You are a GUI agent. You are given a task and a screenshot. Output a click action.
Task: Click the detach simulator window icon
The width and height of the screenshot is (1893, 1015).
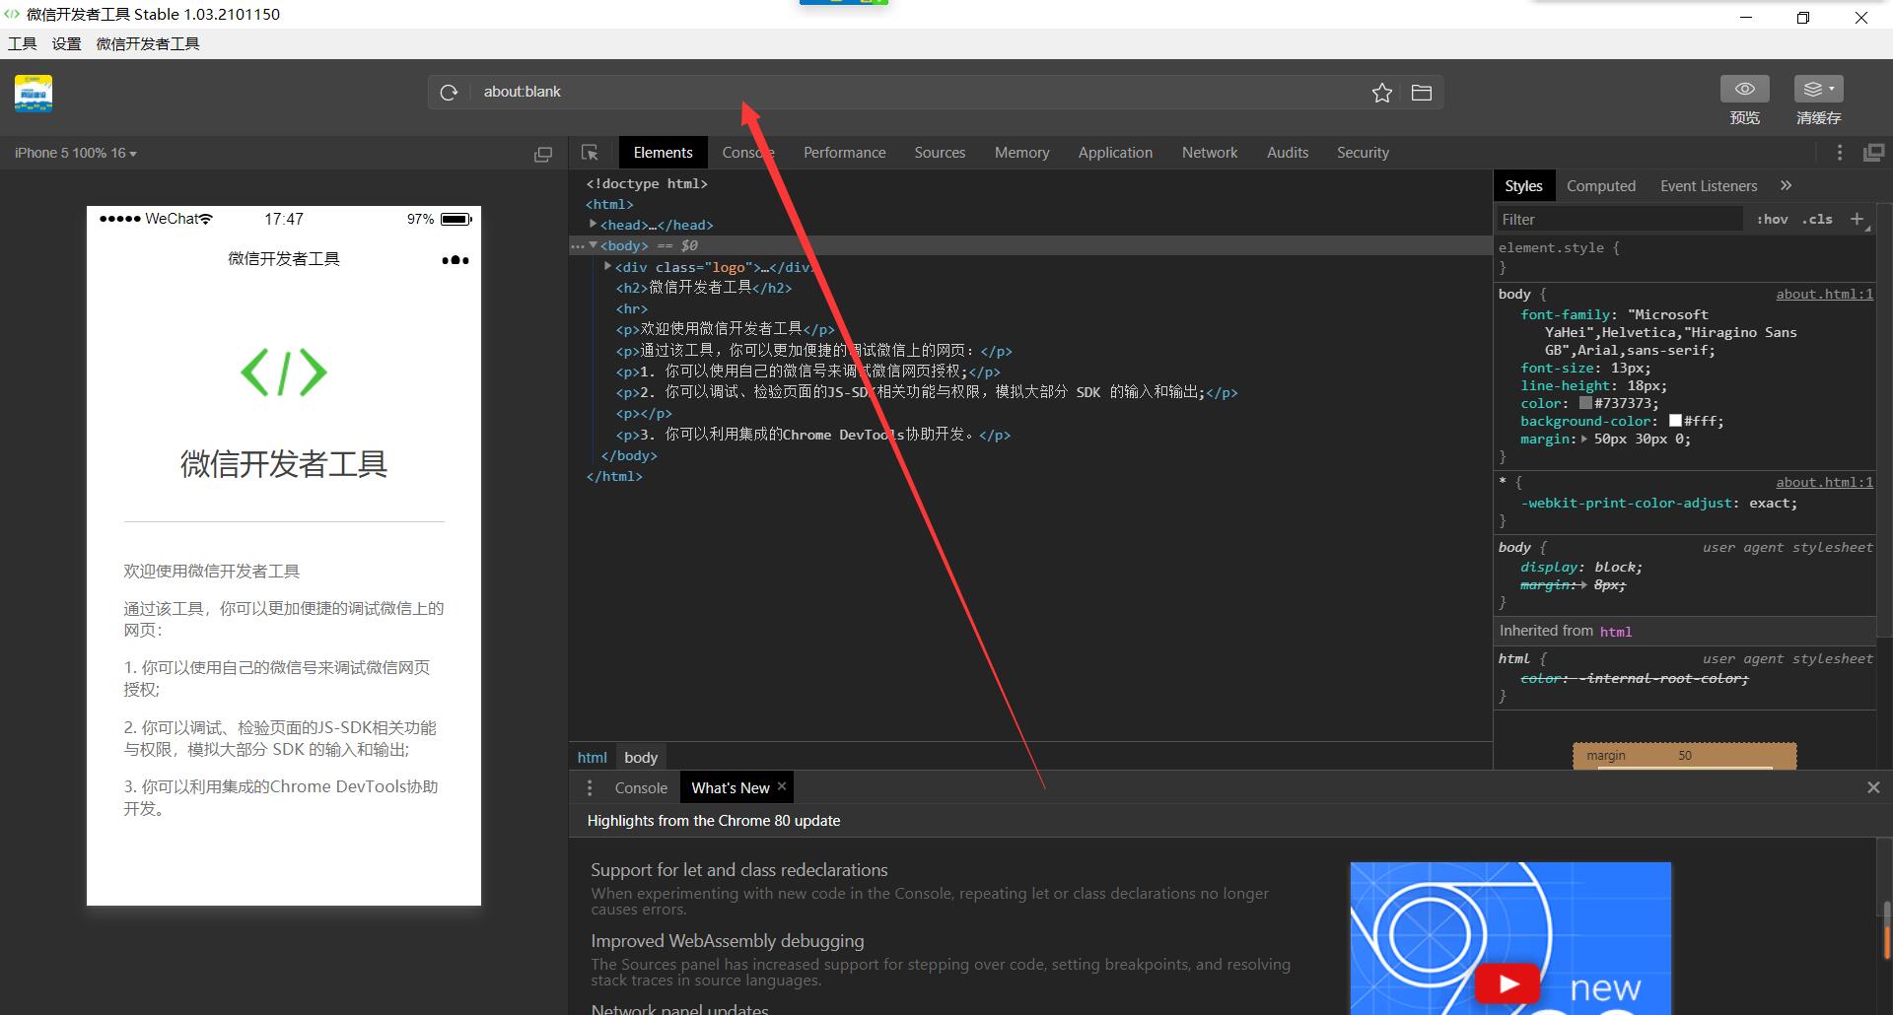pyautogui.click(x=543, y=154)
